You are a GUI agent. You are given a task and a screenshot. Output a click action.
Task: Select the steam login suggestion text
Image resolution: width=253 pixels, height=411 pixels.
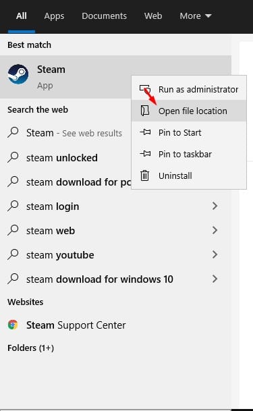tap(53, 207)
